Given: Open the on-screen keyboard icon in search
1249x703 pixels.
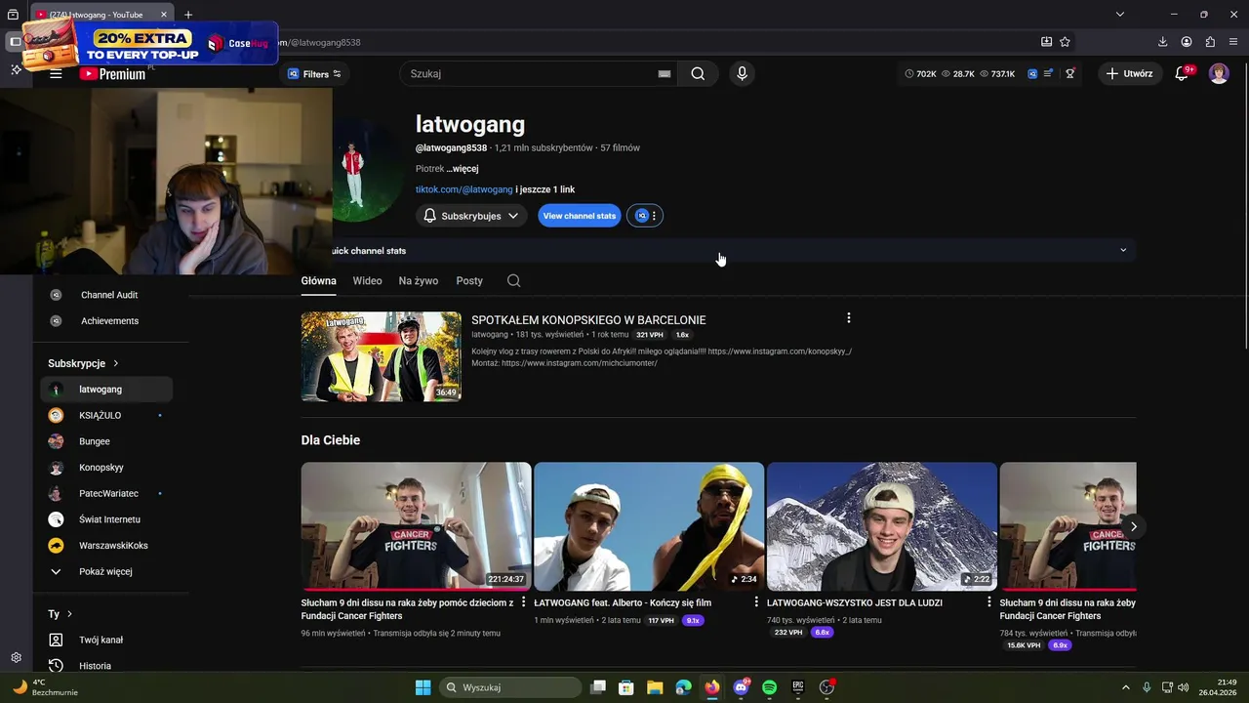Looking at the screenshot, I should 665,73.
